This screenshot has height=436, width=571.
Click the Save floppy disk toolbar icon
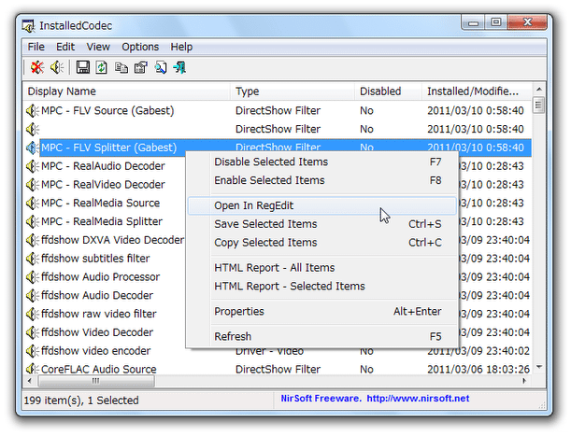(x=82, y=67)
